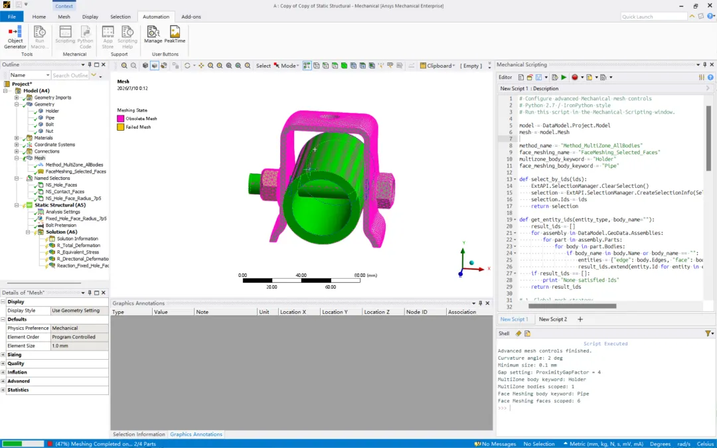The height and width of the screenshot is (448, 717).
Task: Open the File menu
Action: (12, 17)
